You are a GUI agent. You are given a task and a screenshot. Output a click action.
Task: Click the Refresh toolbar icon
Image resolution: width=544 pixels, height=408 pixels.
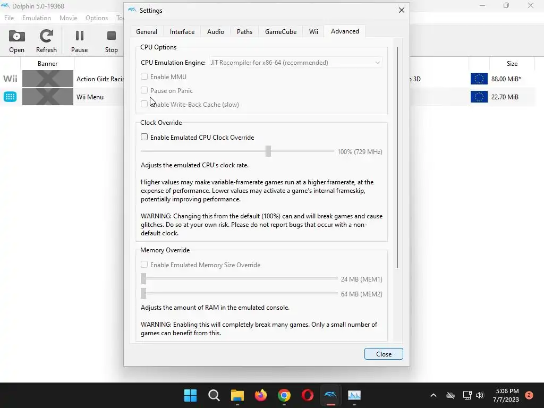click(46, 41)
